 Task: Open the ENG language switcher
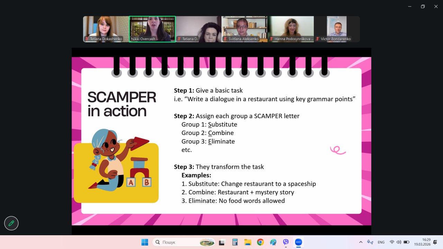pyautogui.click(x=381, y=242)
